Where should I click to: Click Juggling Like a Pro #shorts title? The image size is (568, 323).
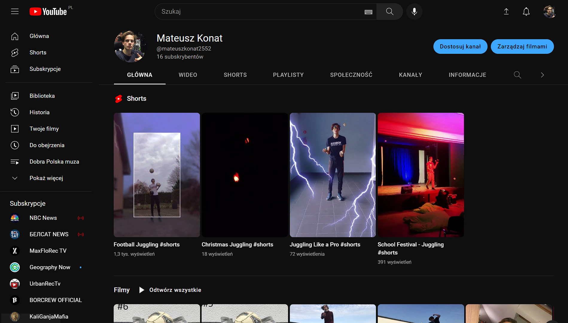[x=325, y=244]
